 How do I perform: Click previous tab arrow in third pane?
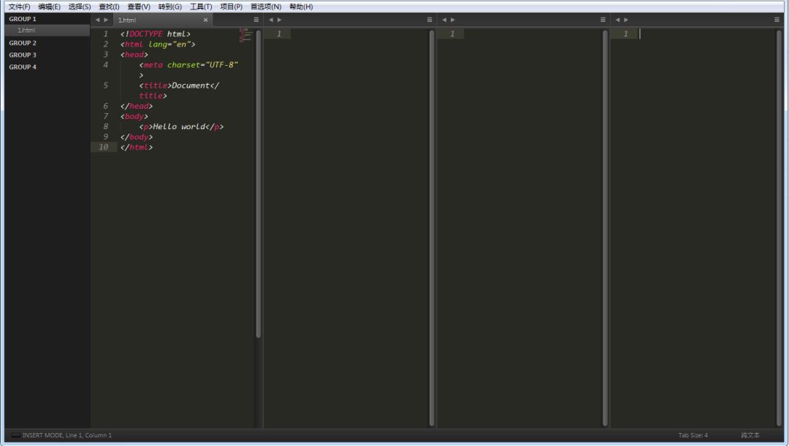tap(444, 20)
